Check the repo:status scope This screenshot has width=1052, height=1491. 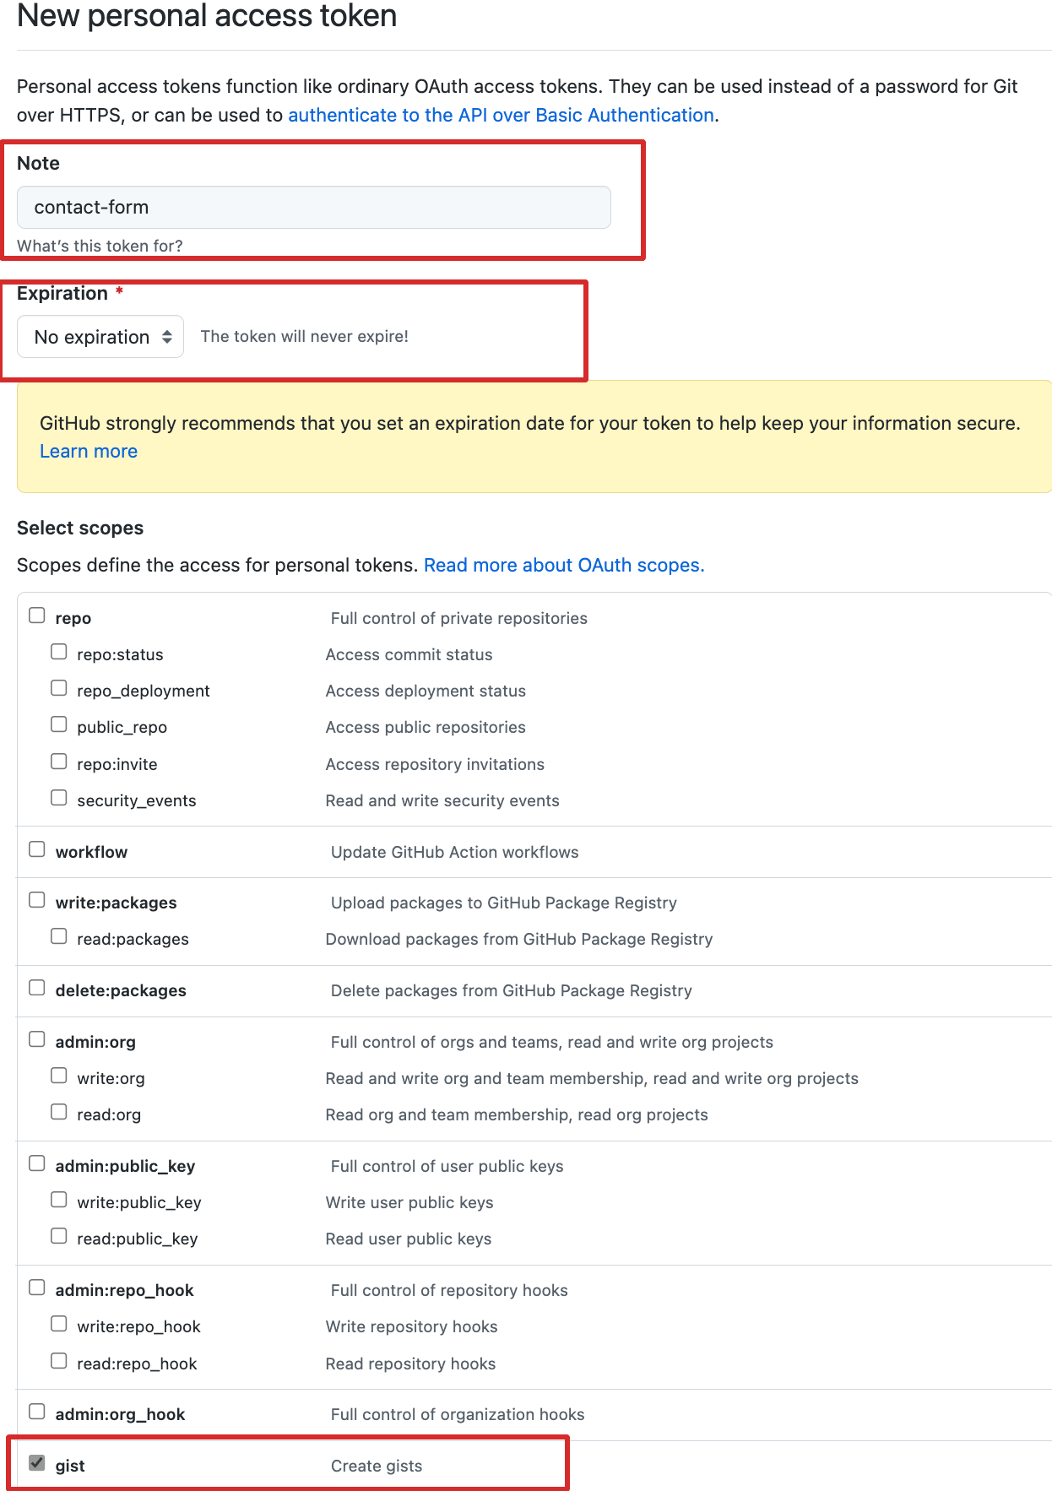click(59, 652)
